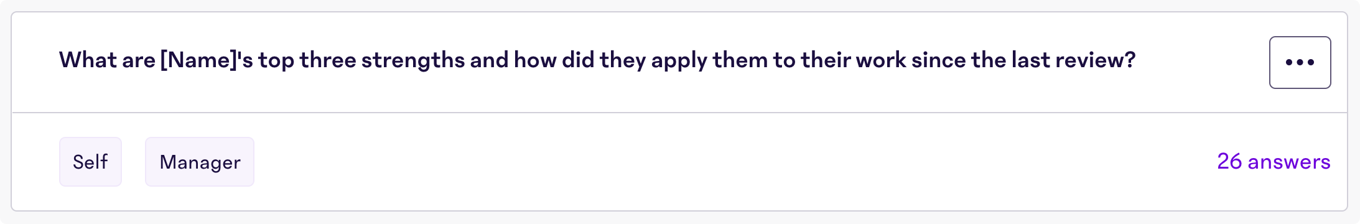
Task: Click the ellipsis more actions button
Action: 1300,62
